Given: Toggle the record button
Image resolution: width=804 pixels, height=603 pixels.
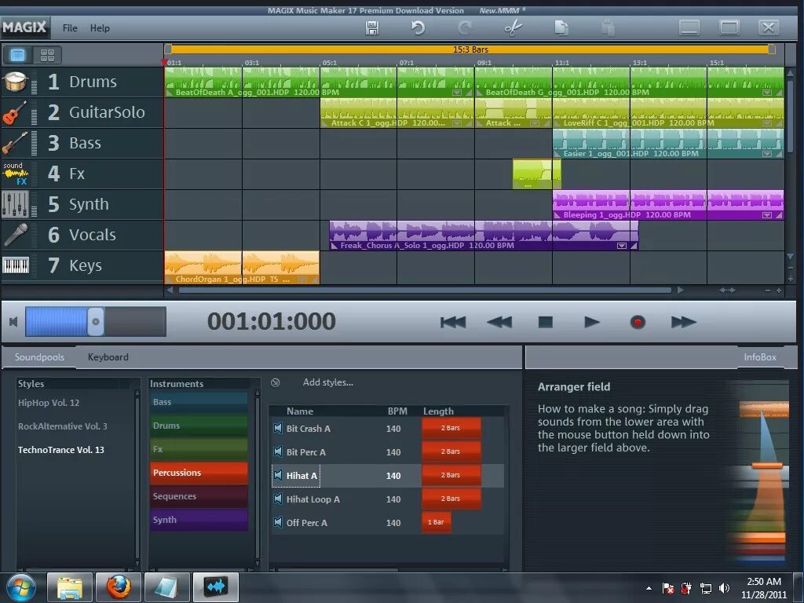Looking at the screenshot, I should coord(638,322).
